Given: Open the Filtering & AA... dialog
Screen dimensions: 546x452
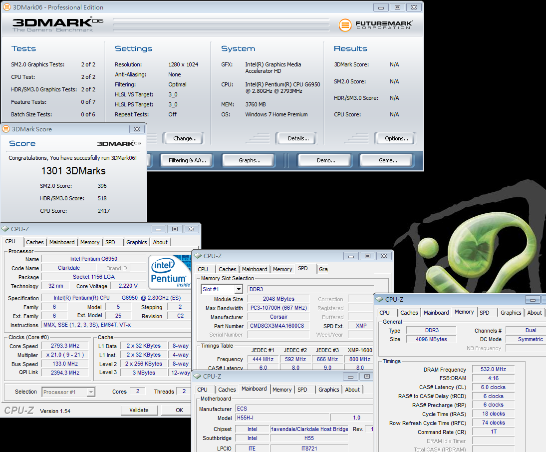Looking at the screenshot, I should 187,160.
